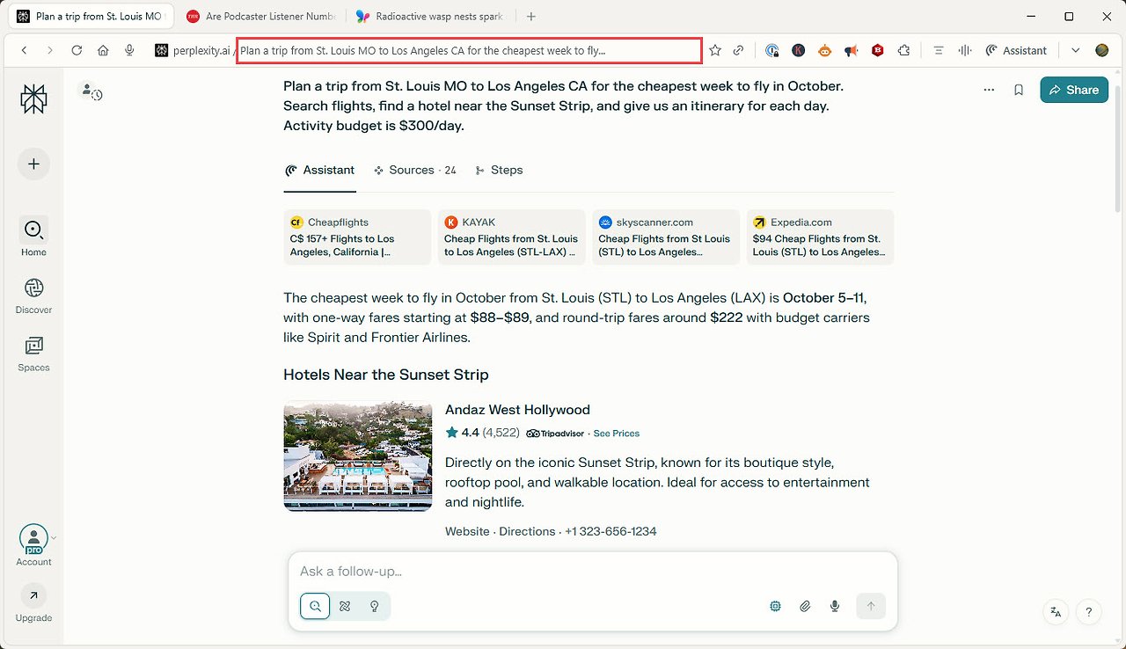Open the Andaz West Hollywood title
The image size is (1126, 649).
(517, 410)
